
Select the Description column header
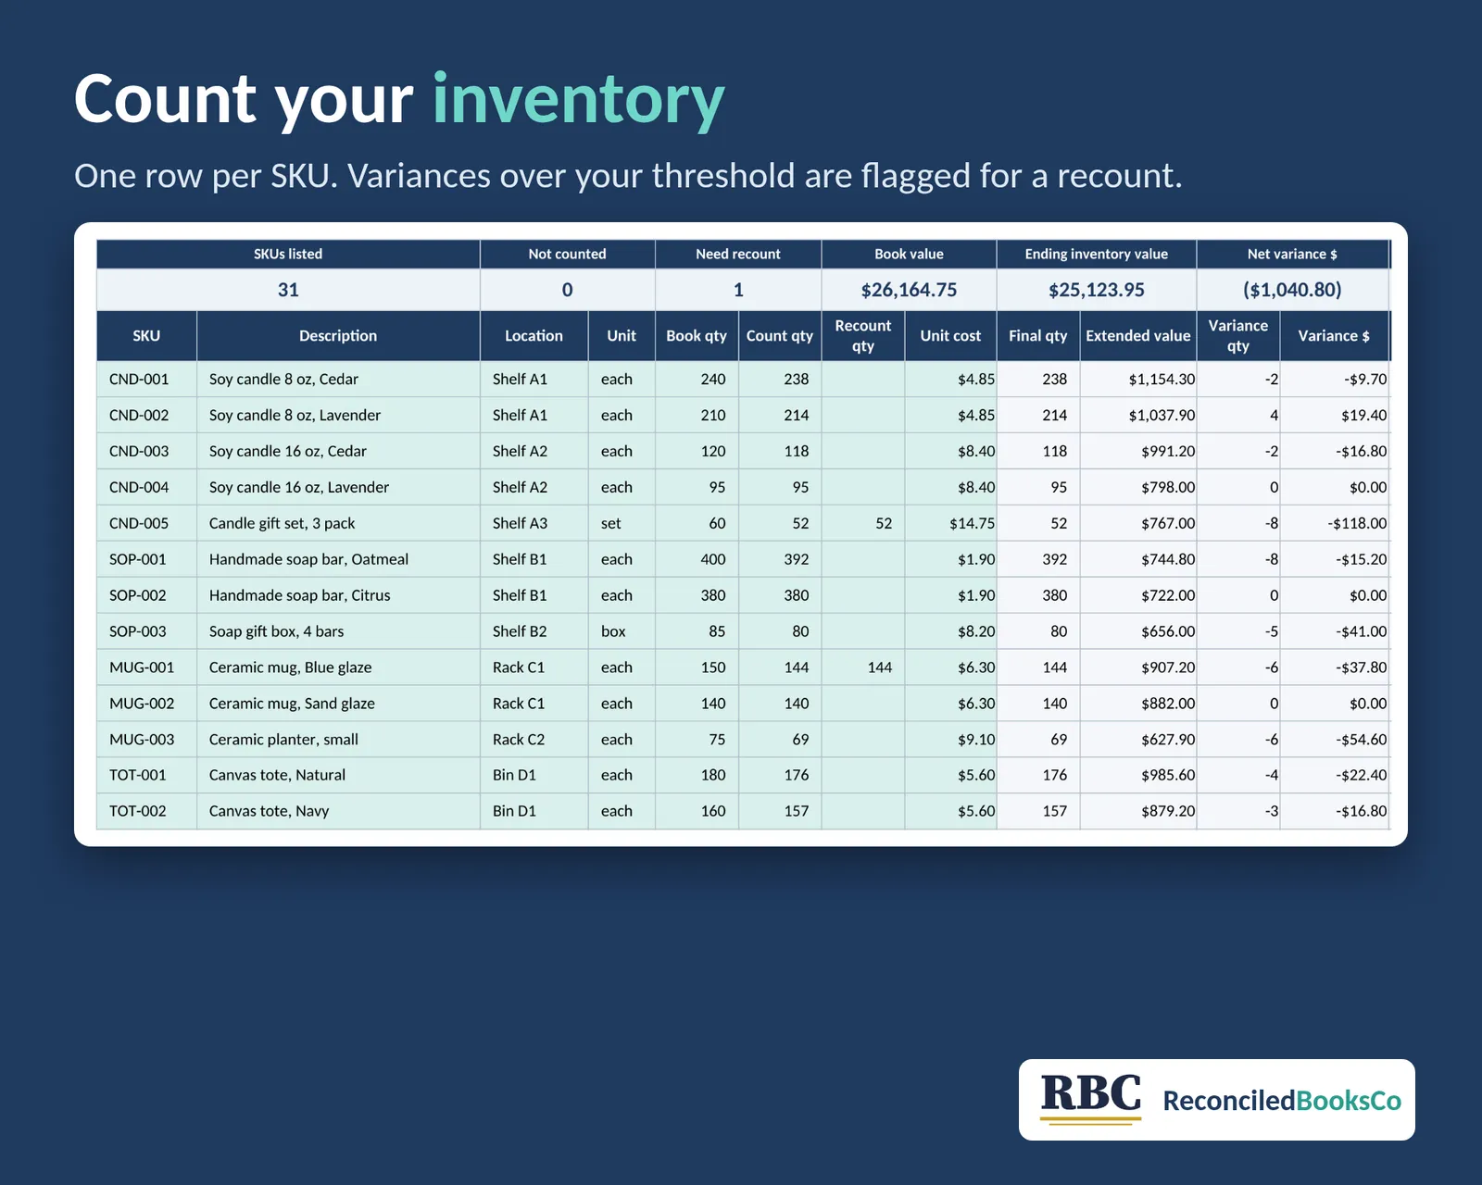click(338, 336)
